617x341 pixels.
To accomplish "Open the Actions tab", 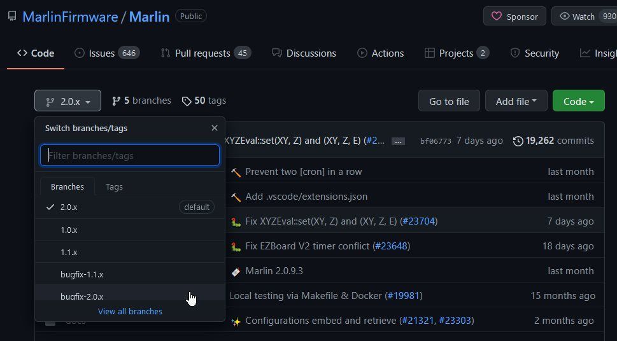I will point(380,53).
